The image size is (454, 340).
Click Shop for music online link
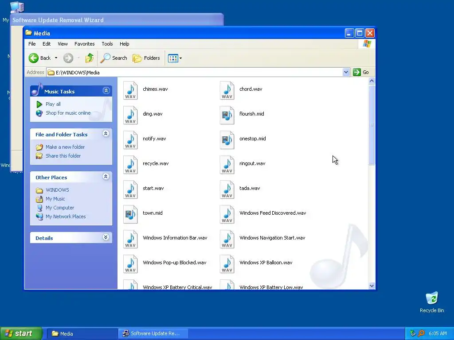[68, 113]
